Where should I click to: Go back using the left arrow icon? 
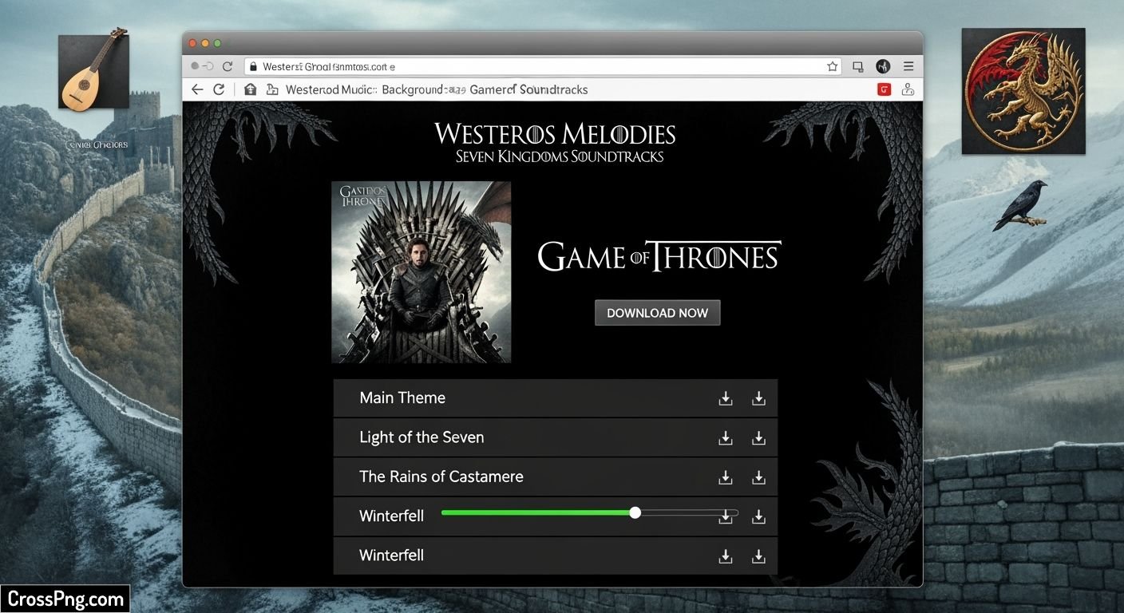(x=197, y=89)
